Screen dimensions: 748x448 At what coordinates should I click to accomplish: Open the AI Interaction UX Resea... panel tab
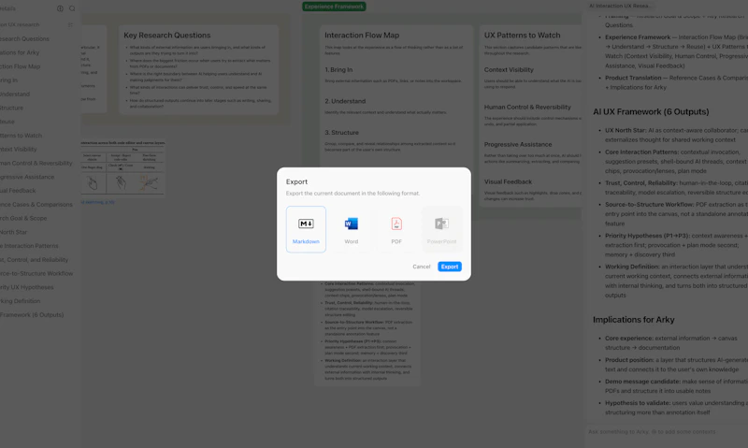(619, 6)
